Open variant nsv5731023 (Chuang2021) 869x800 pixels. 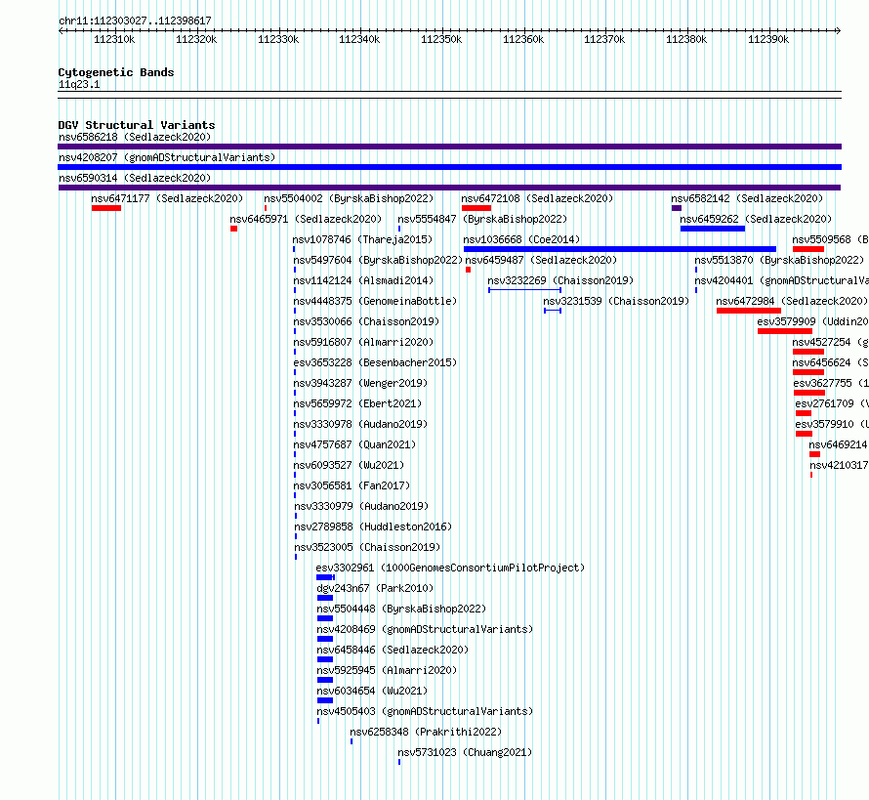(x=465, y=752)
